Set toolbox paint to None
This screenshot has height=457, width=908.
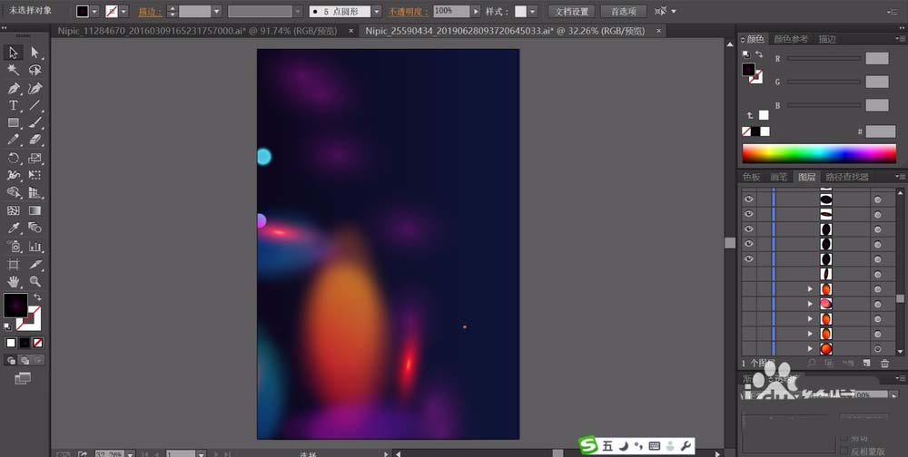coord(37,343)
